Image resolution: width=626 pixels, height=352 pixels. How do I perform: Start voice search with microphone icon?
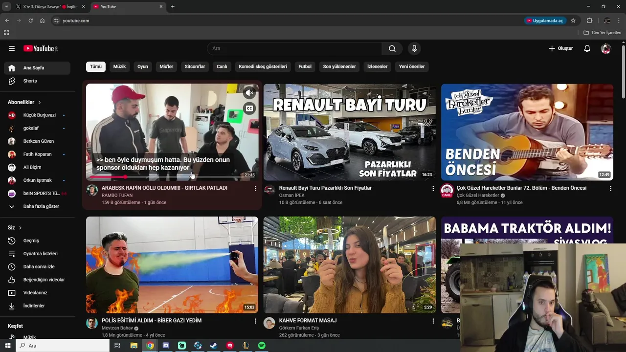pos(414,48)
